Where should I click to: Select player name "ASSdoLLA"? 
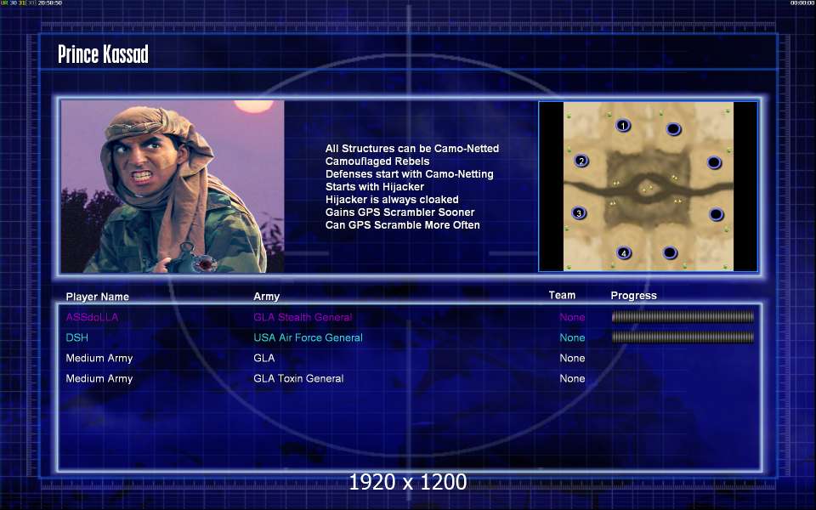coord(92,317)
